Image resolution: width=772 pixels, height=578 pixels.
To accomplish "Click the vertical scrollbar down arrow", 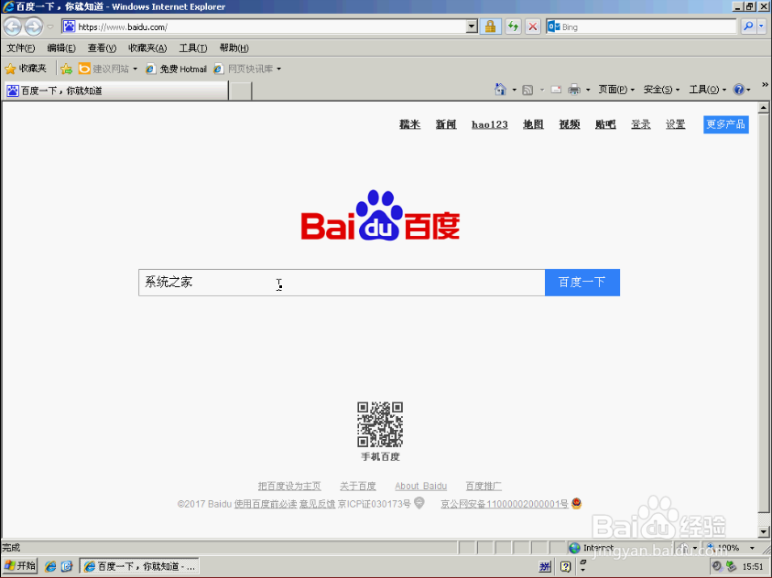I will (x=764, y=531).
